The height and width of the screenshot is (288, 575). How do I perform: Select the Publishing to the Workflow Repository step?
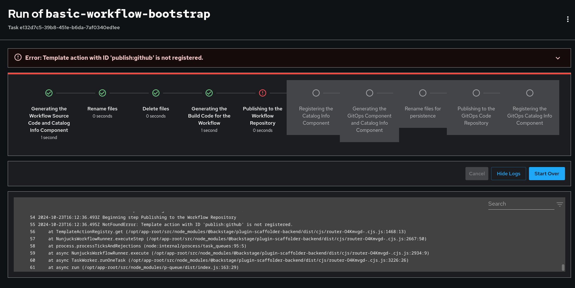point(263,116)
